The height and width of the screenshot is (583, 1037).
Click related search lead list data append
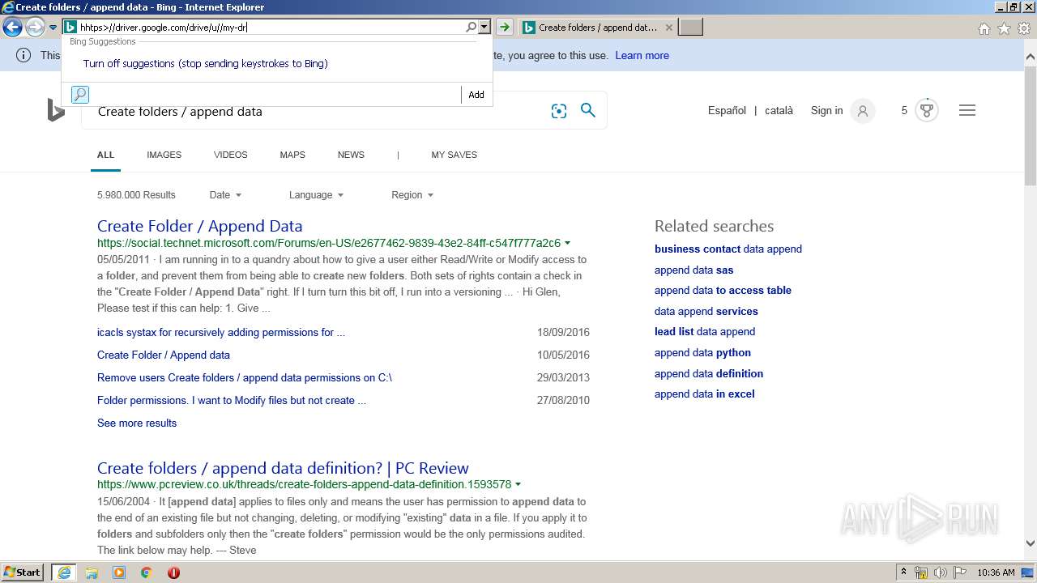(x=705, y=332)
